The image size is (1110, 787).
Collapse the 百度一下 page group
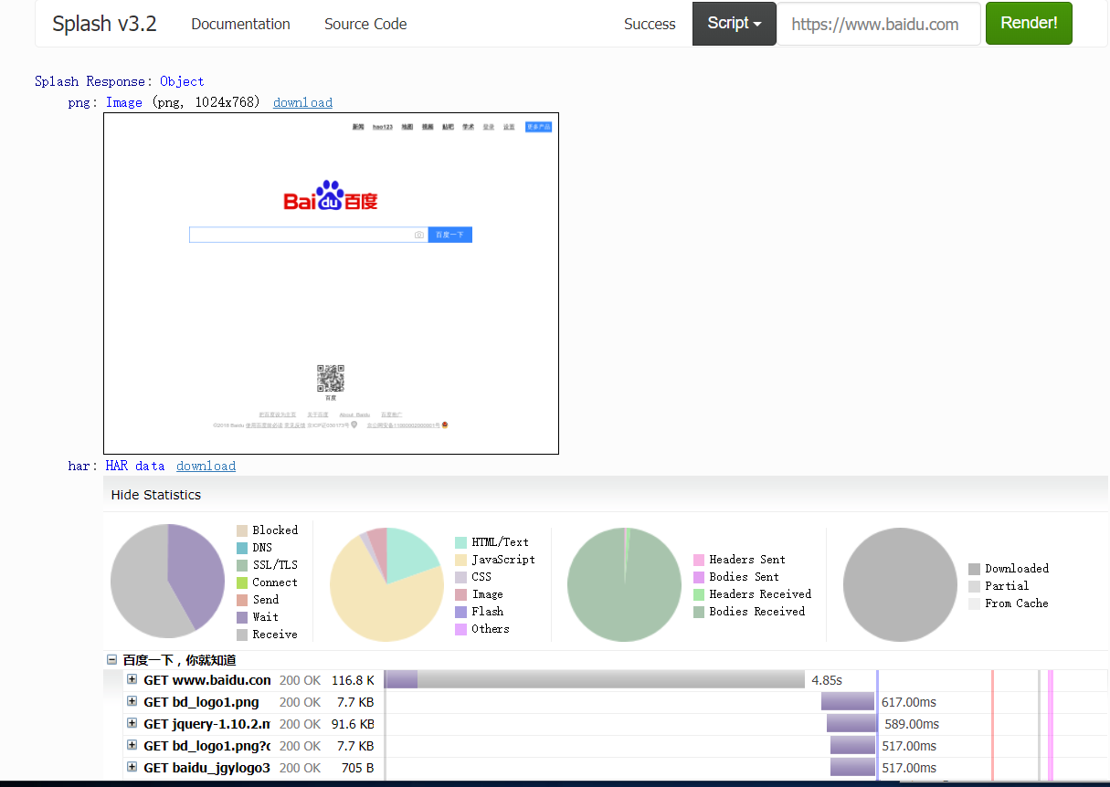(112, 659)
